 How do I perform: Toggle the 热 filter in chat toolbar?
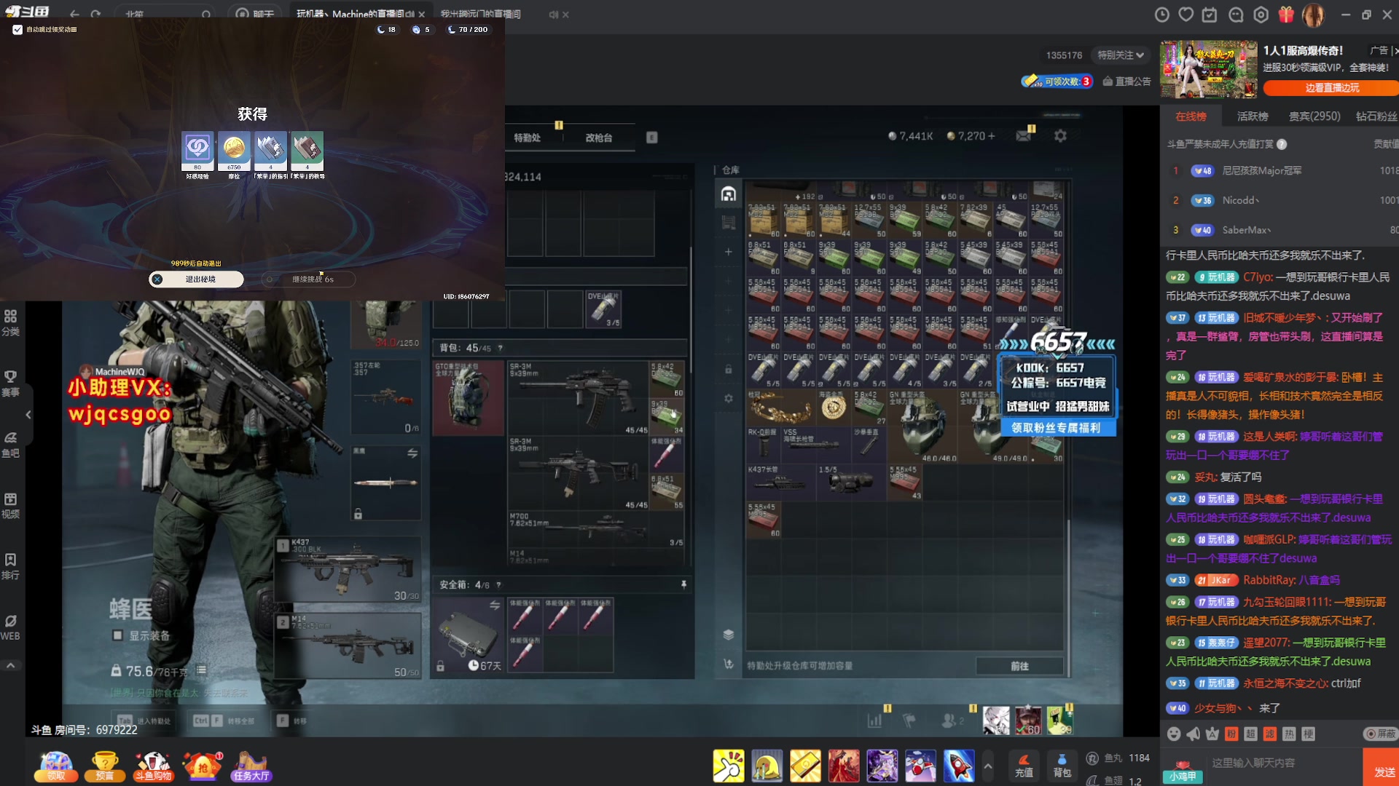(x=1289, y=734)
